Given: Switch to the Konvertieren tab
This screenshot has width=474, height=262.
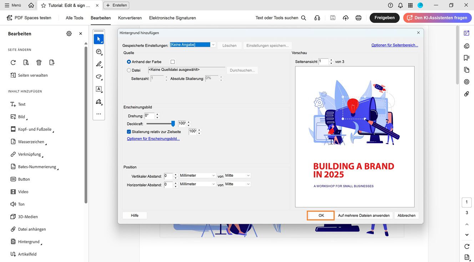Looking at the screenshot, I should coord(130,18).
